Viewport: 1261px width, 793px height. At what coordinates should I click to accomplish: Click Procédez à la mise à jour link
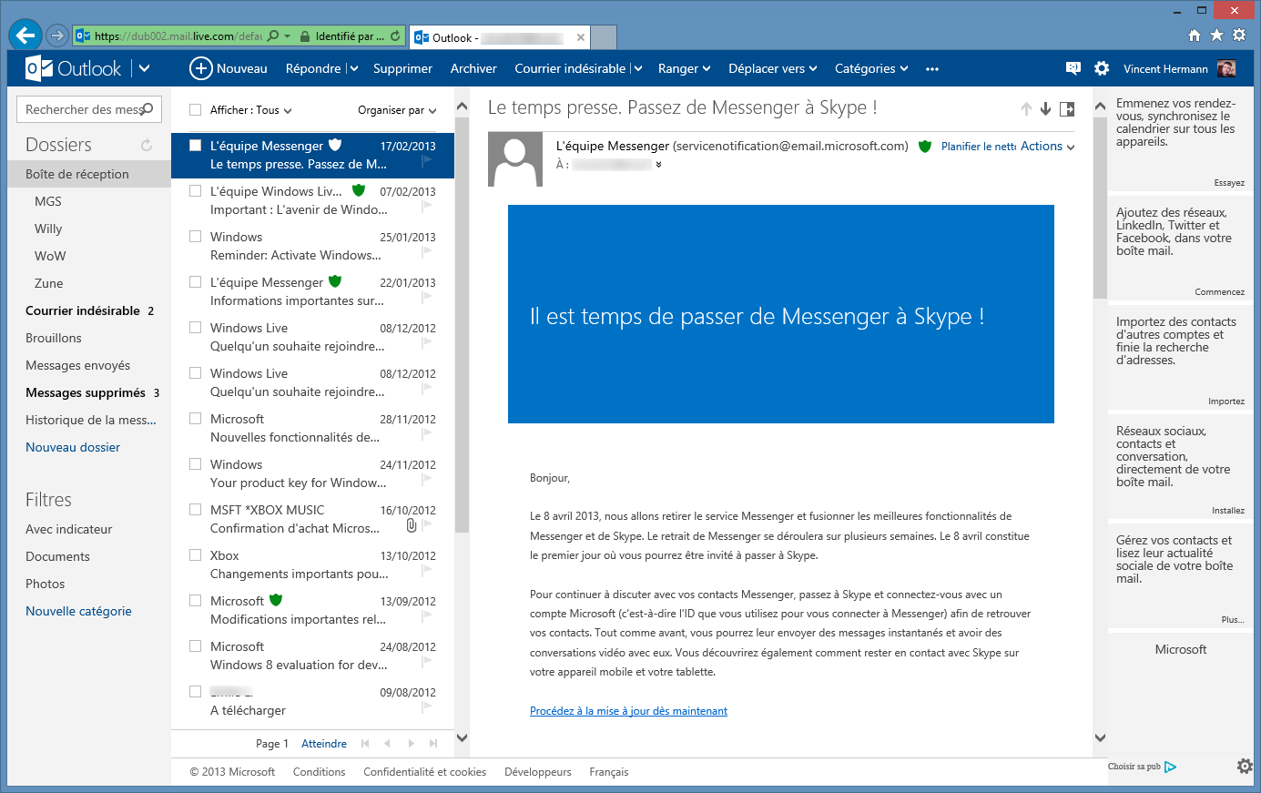[628, 711]
